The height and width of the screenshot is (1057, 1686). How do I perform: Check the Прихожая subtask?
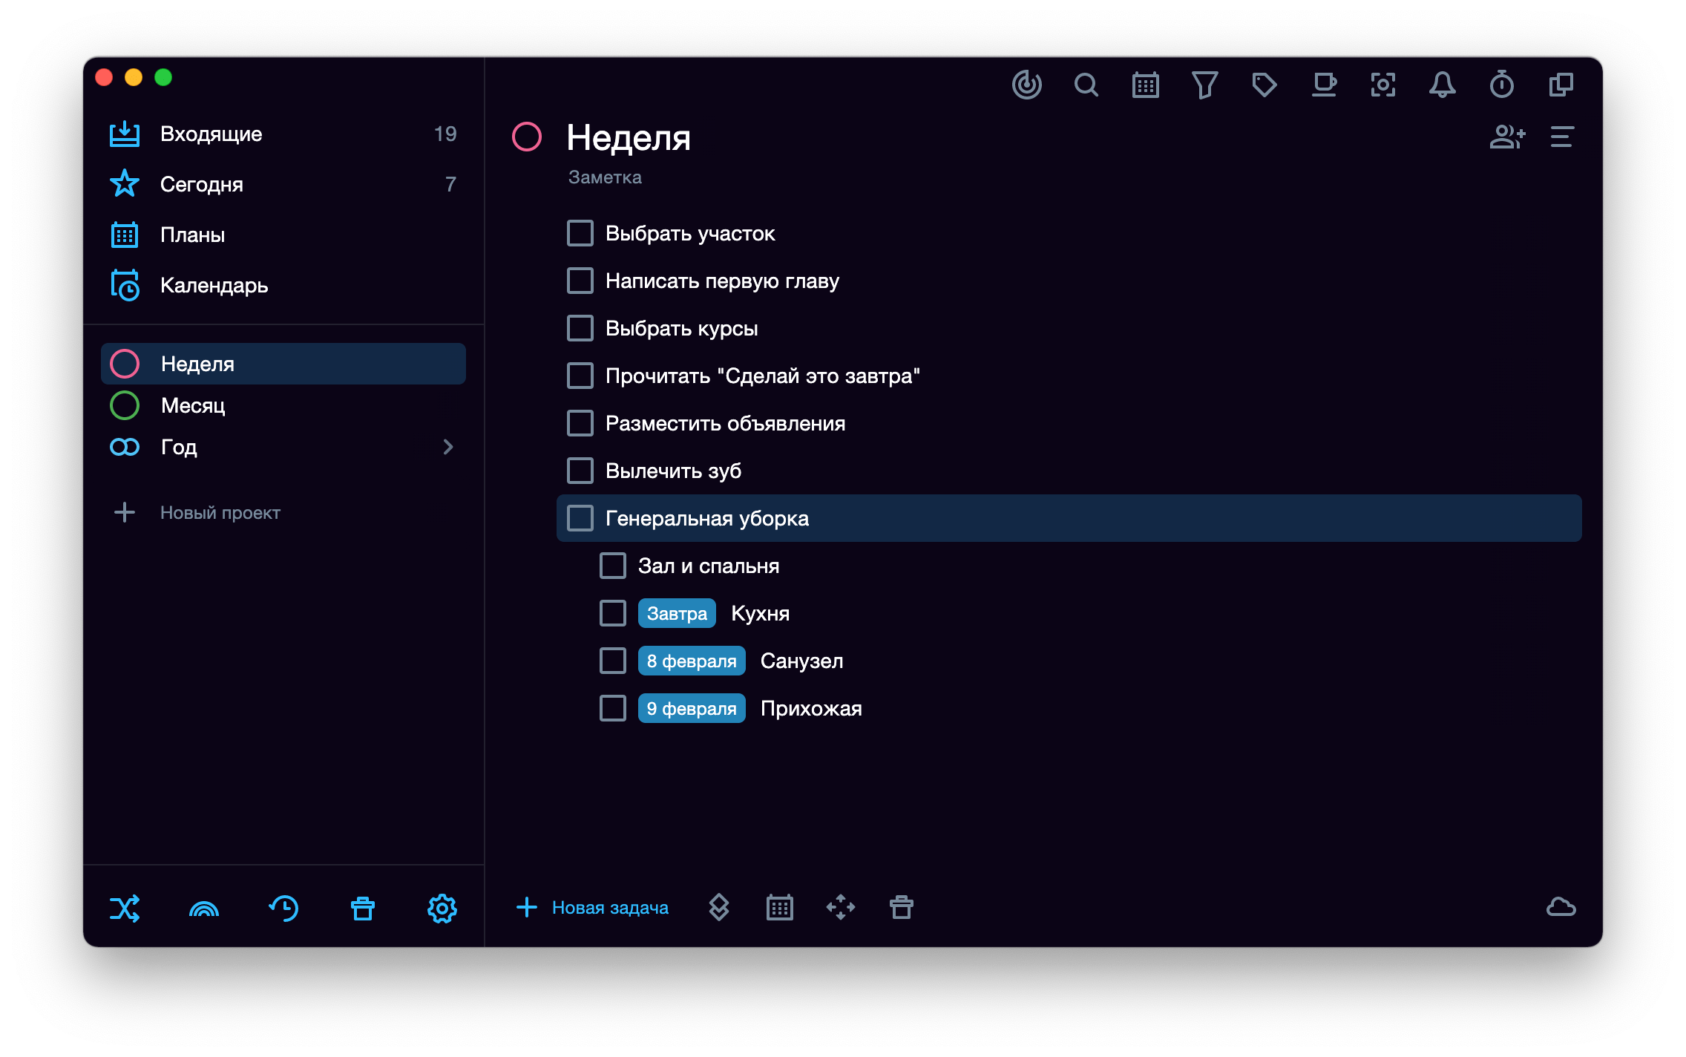[613, 708]
